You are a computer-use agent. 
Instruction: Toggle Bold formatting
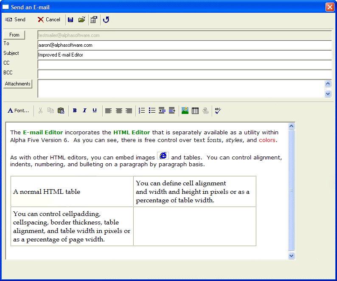(x=75, y=111)
